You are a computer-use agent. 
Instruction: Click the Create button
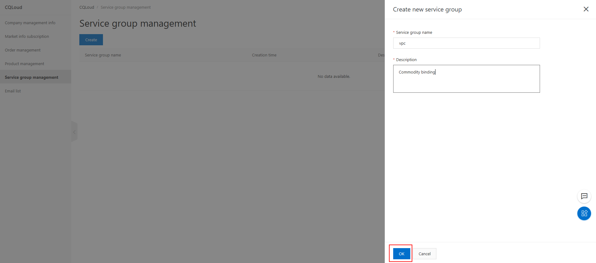(x=91, y=40)
